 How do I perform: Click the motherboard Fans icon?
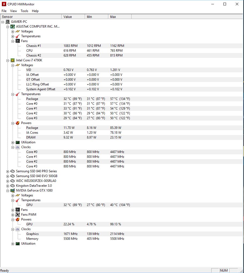[x=18, y=41]
